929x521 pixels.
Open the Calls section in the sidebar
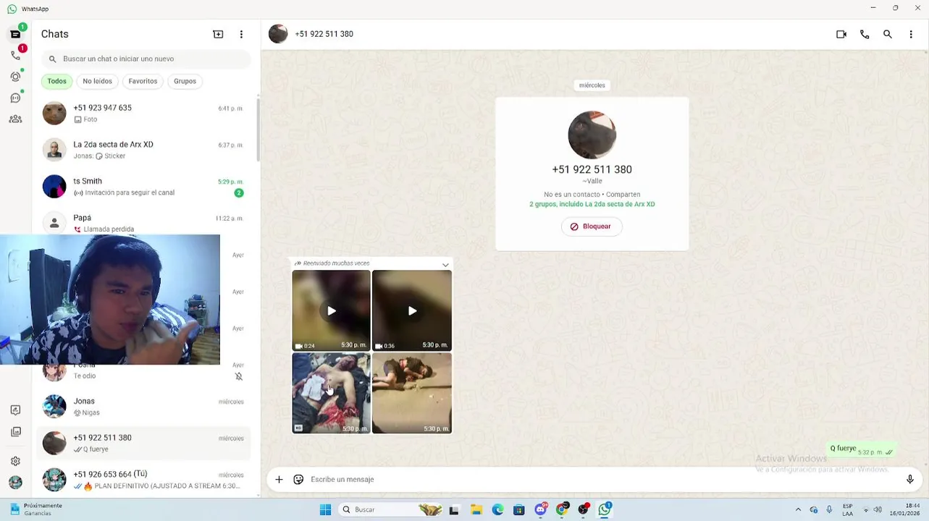click(x=15, y=55)
